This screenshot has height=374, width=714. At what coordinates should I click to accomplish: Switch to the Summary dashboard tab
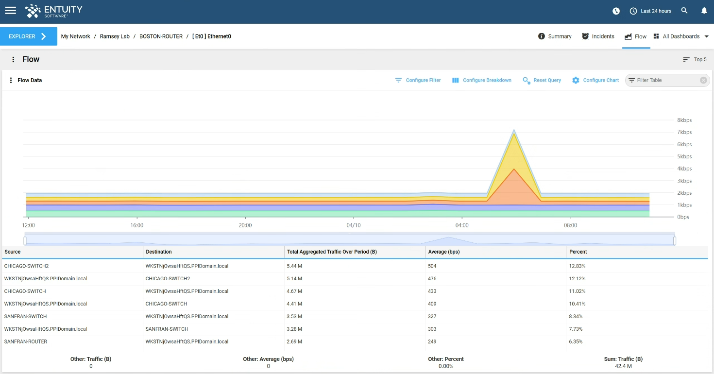point(555,36)
